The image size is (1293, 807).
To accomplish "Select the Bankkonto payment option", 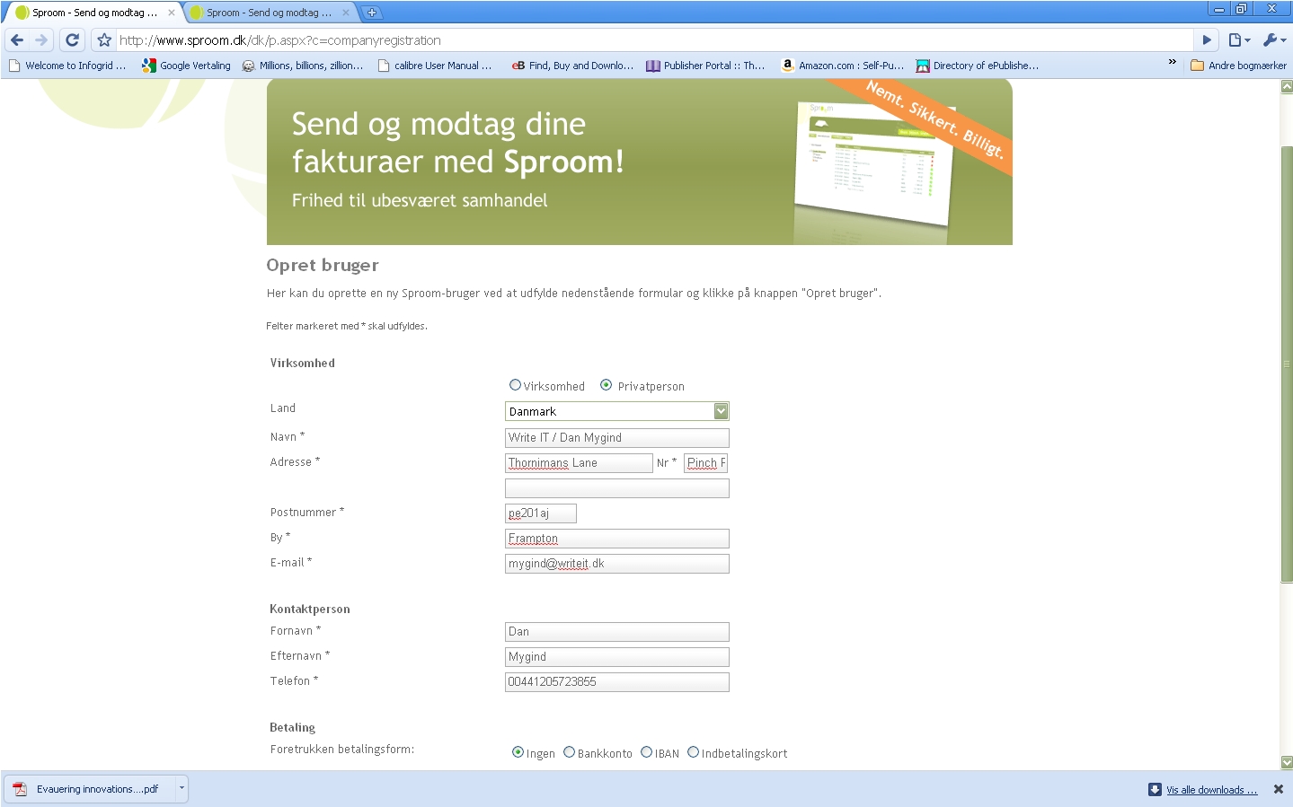I will pos(568,752).
